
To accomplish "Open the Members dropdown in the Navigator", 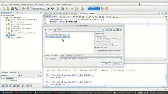I will [20, 76].
